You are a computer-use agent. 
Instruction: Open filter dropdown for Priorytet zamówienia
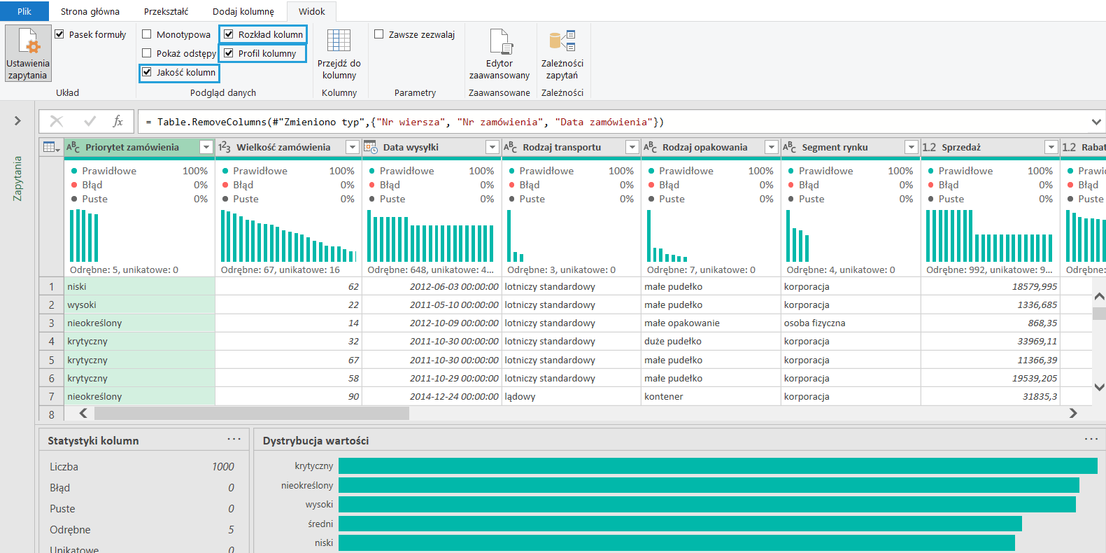pyautogui.click(x=206, y=147)
